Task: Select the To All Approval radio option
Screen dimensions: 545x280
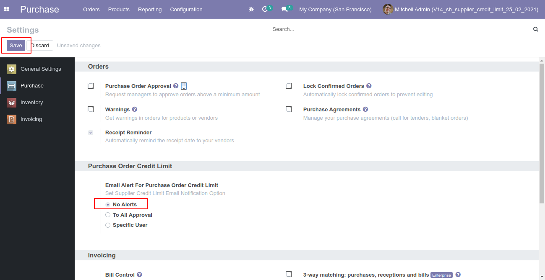Action: coord(108,215)
